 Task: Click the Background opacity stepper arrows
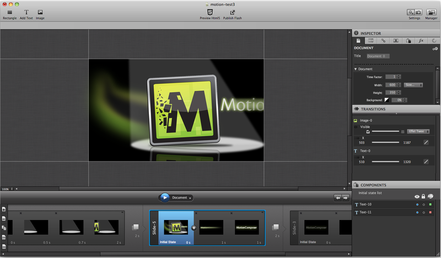405,100
